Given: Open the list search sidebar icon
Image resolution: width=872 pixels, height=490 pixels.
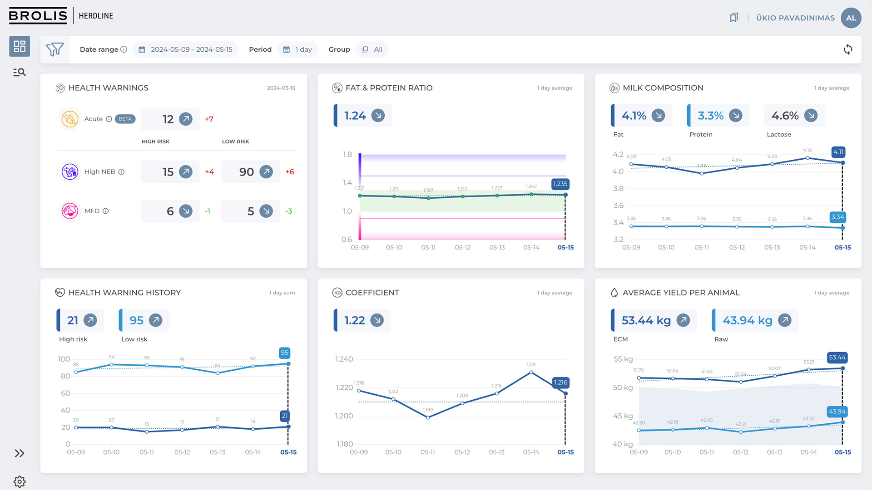Looking at the screenshot, I should [x=20, y=72].
